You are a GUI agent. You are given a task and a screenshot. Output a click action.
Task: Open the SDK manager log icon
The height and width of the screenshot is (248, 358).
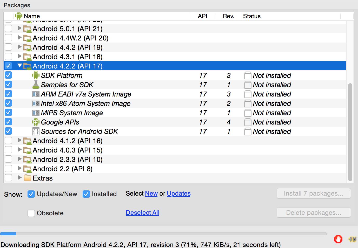coord(353,239)
